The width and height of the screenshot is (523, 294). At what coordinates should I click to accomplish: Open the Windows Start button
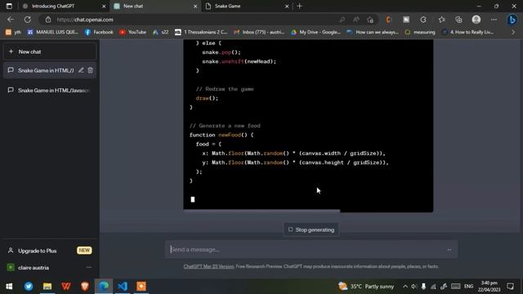(9, 287)
